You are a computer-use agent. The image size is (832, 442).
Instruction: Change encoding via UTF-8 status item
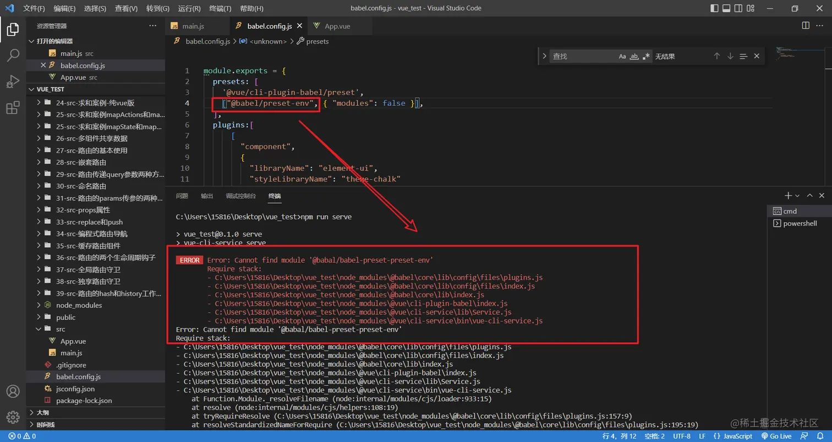pos(681,436)
